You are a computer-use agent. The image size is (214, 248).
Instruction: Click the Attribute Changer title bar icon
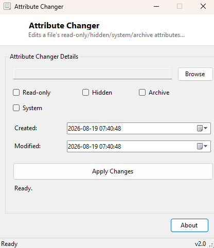tap(7, 6)
